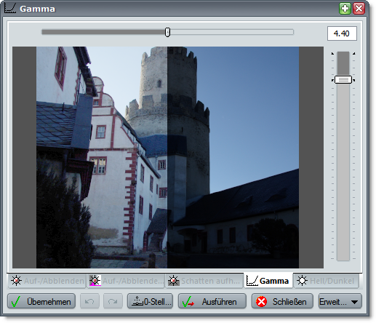The width and height of the screenshot is (376, 323).
Task: Click the Übernehmen button
Action: pyautogui.click(x=41, y=301)
